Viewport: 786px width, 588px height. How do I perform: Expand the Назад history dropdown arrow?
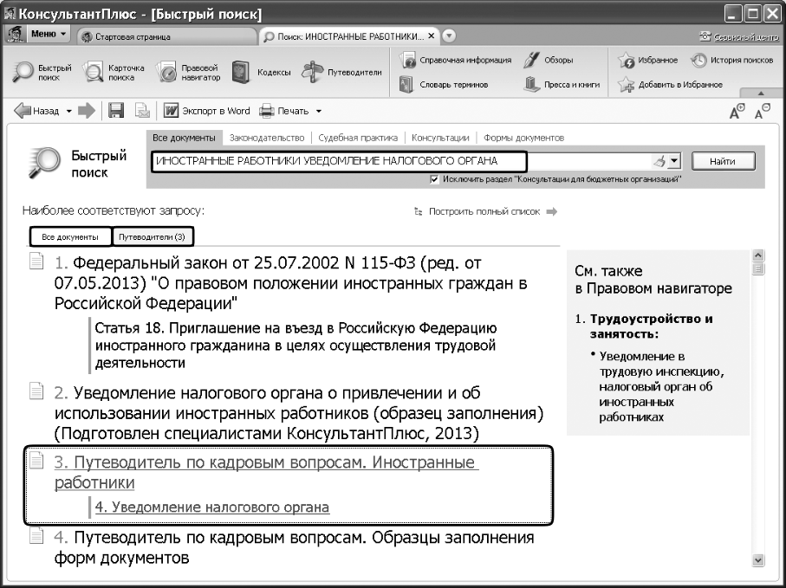[69, 111]
